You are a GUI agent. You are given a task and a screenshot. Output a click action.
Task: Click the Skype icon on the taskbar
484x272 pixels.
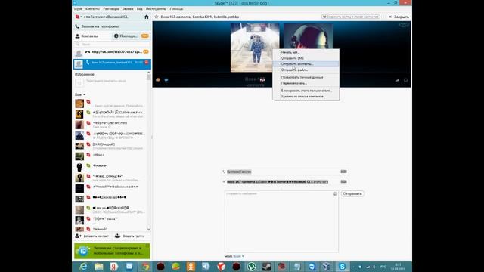point(343,267)
